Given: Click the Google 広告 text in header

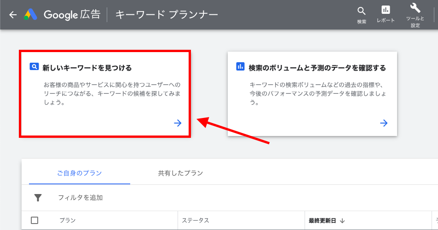Looking at the screenshot, I should (72, 15).
